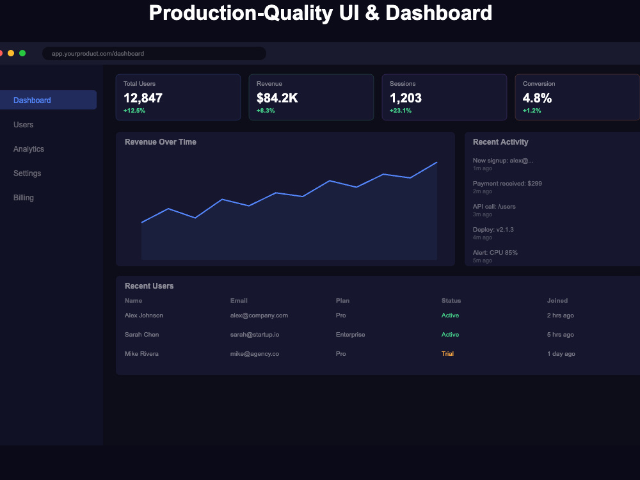Click the +12.5% change value

point(134,111)
